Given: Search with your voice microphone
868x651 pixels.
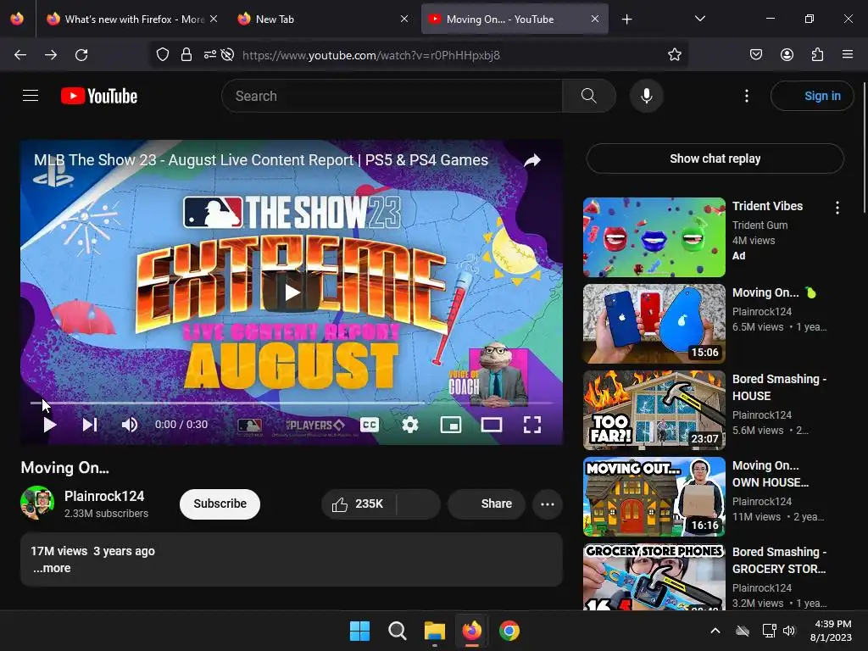Looking at the screenshot, I should tap(647, 96).
